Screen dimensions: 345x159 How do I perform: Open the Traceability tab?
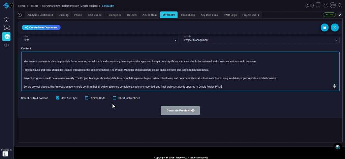pyautogui.click(x=188, y=15)
